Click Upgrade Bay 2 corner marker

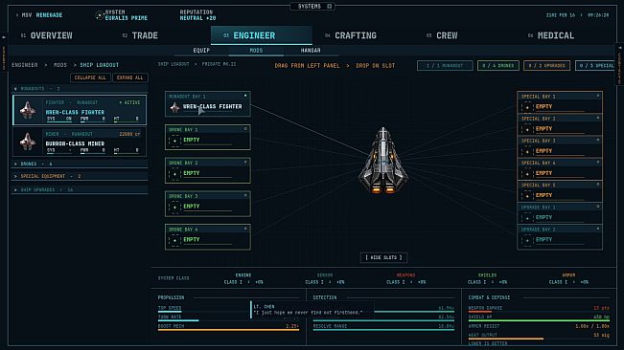(x=598, y=229)
